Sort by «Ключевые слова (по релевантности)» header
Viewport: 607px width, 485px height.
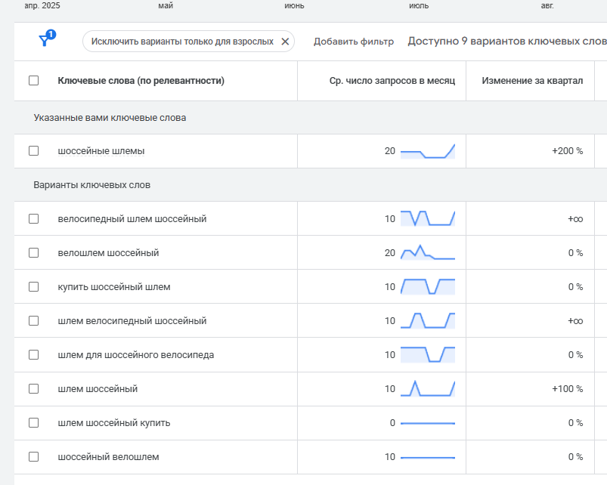click(x=141, y=81)
